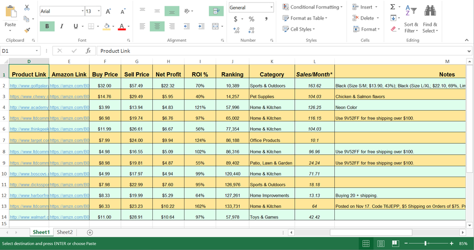
Task: Switch to Page Layout view
Action: click(x=381, y=243)
